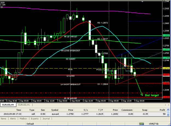
Task: Click the profit value 58
Action: click(164, 114)
